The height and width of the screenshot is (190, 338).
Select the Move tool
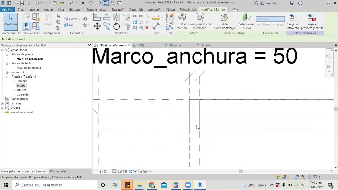[97, 26]
